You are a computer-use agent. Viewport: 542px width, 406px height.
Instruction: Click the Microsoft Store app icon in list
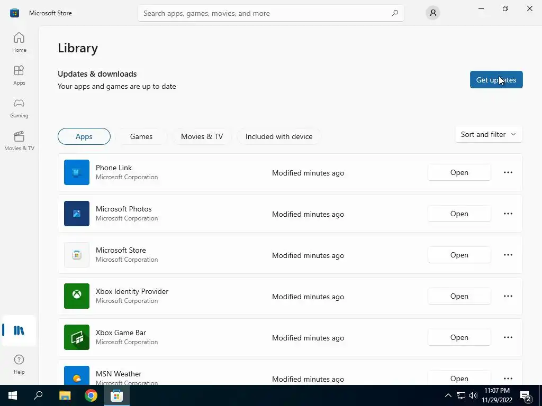coord(77,255)
